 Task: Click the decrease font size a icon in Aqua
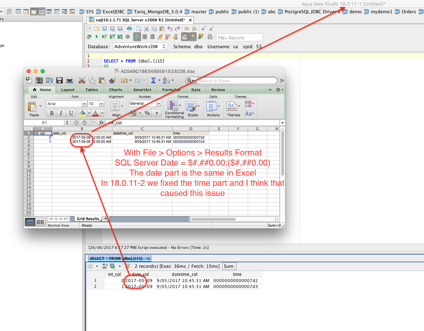pyautogui.click(x=204, y=29)
